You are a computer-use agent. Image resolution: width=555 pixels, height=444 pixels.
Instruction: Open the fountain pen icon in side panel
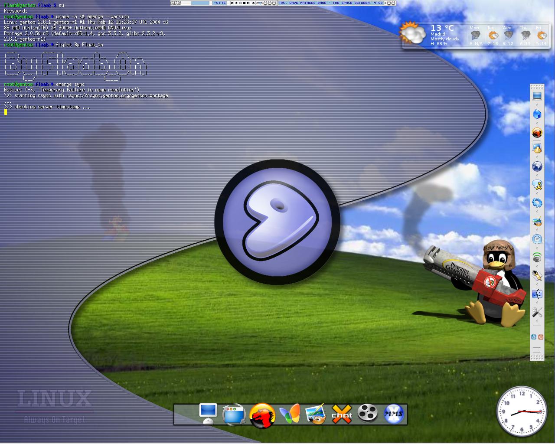click(537, 276)
